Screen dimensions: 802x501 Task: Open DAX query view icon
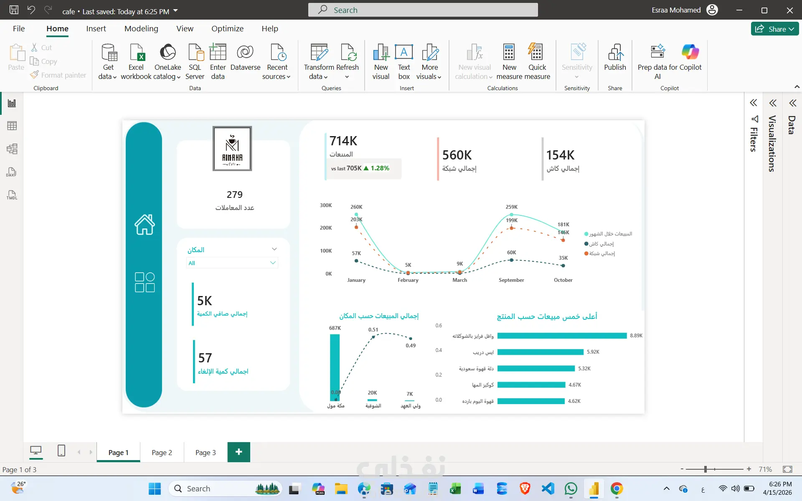click(x=12, y=172)
